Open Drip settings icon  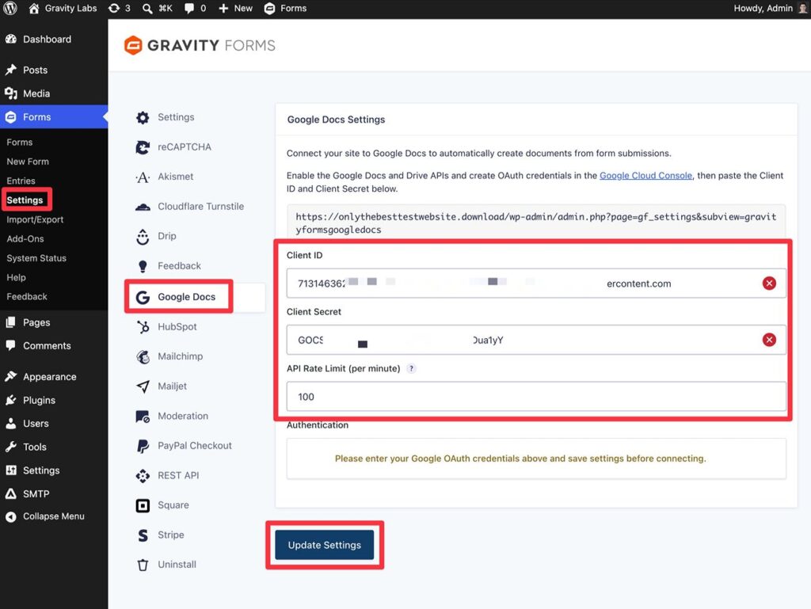pyautogui.click(x=143, y=237)
